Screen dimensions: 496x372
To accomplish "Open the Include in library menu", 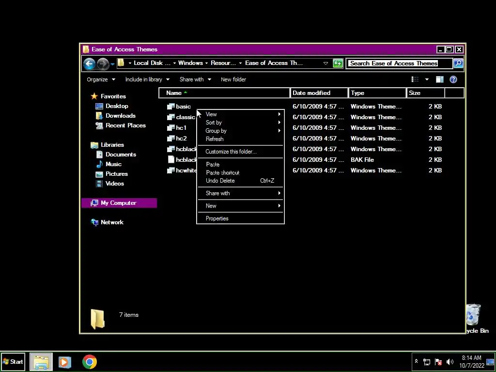I will coord(147,79).
